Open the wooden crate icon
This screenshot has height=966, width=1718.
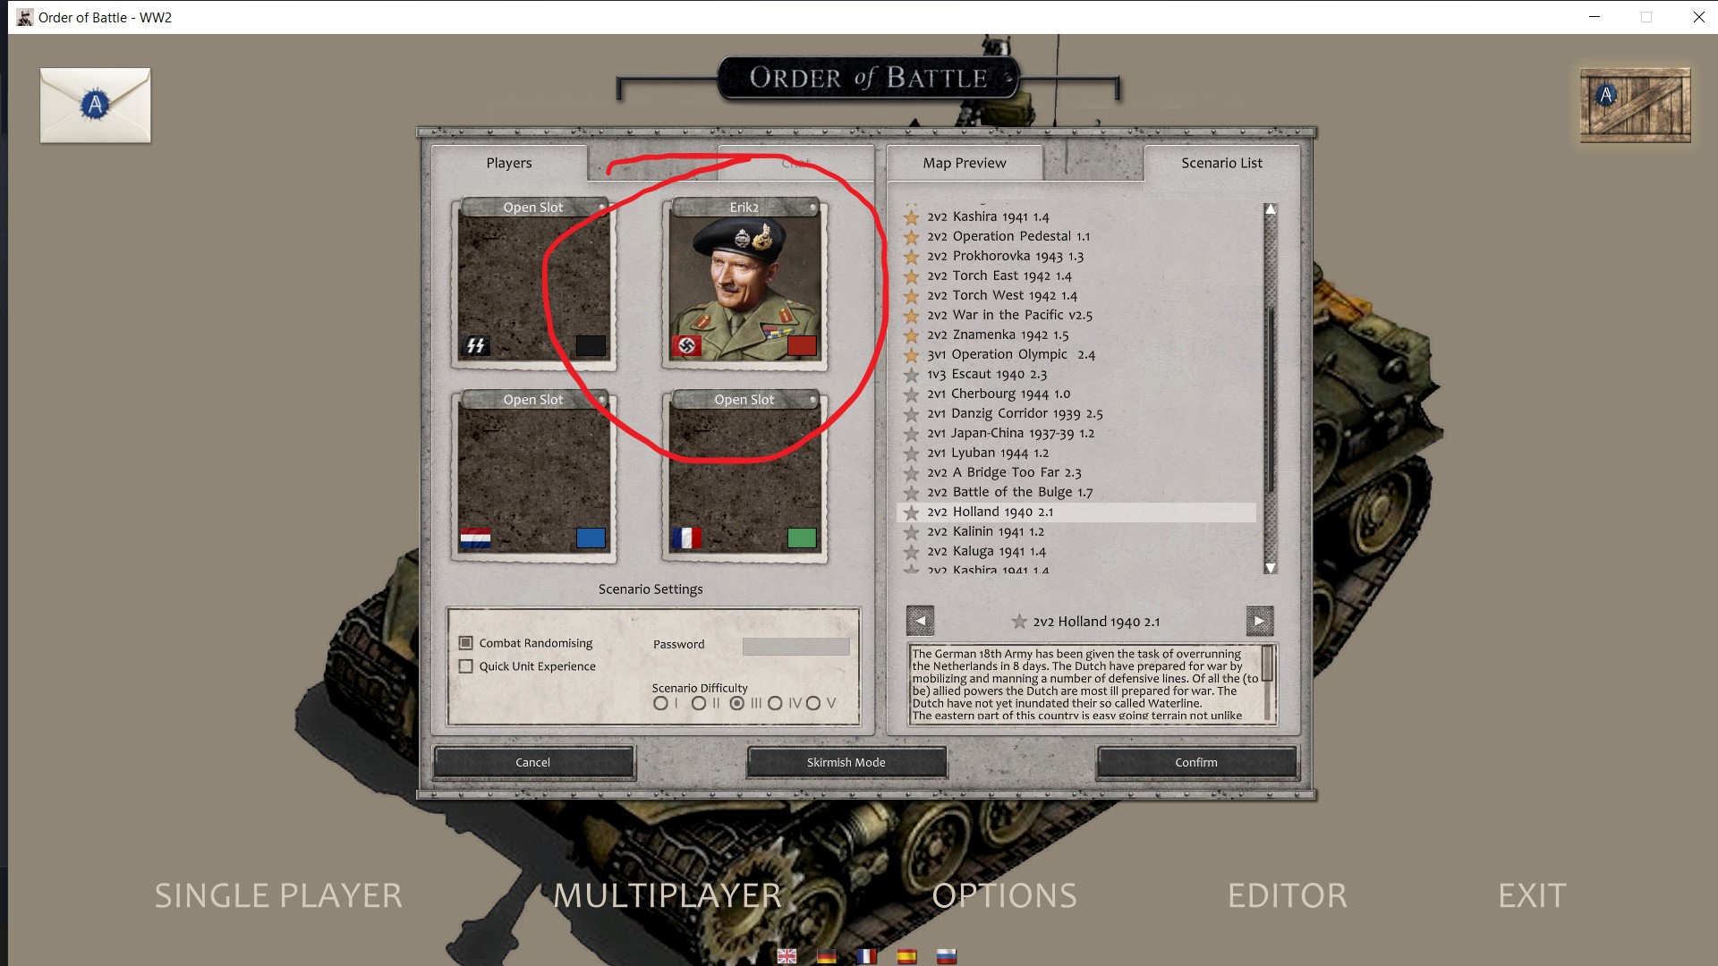(x=1635, y=106)
